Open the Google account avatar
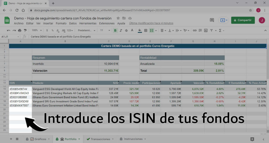 pos(262,20)
